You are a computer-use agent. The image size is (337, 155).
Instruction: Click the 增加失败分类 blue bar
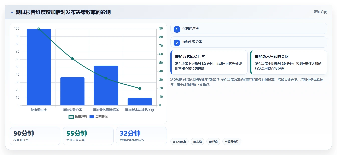[x=72, y=91]
